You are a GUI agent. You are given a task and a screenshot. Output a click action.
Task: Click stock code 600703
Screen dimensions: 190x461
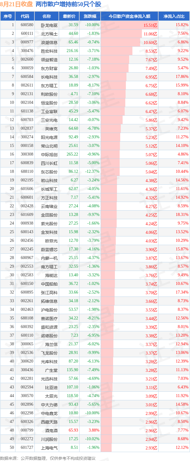click(x=27, y=120)
